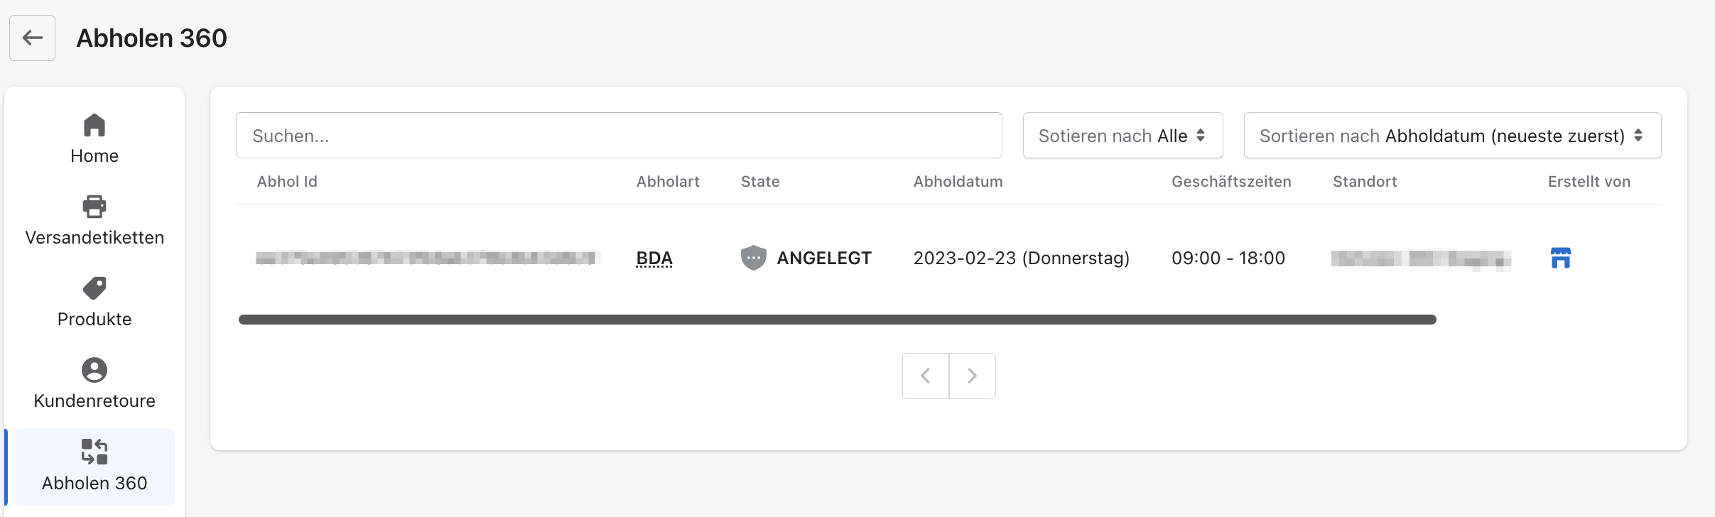The width and height of the screenshot is (1715, 517).
Task: Click the Kundenretoure person icon
Action: click(x=94, y=370)
